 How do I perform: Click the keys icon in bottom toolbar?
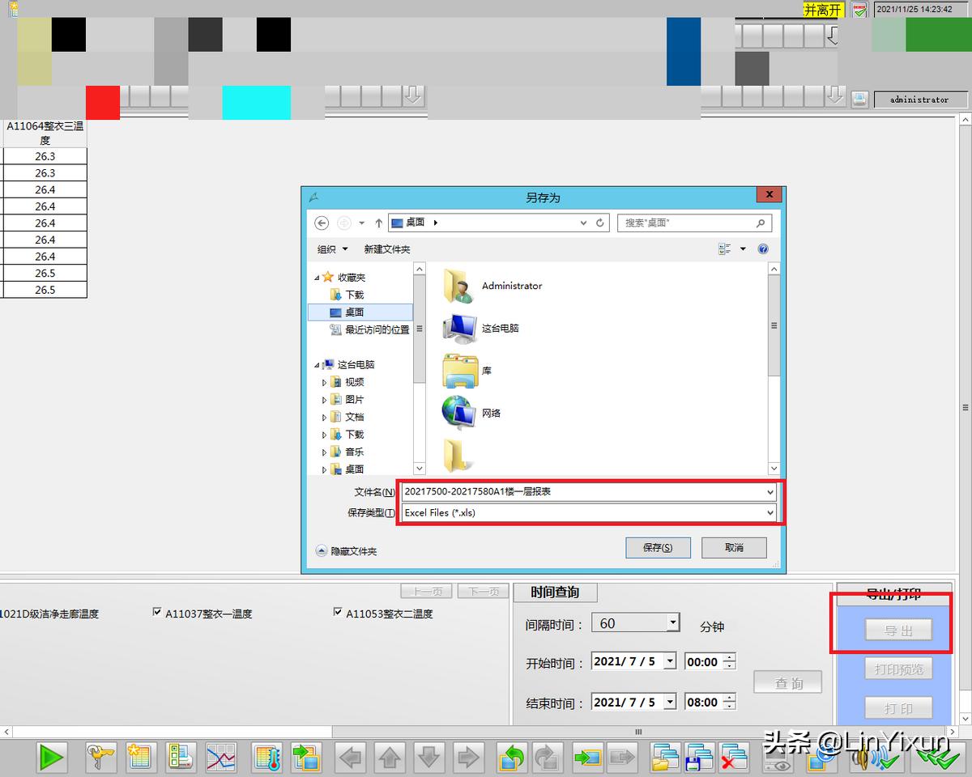pos(101,758)
